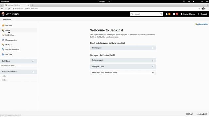Image resolution: width=209 pixels, height=117 pixels.
Task: Open My Views
Action: point(8,45)
